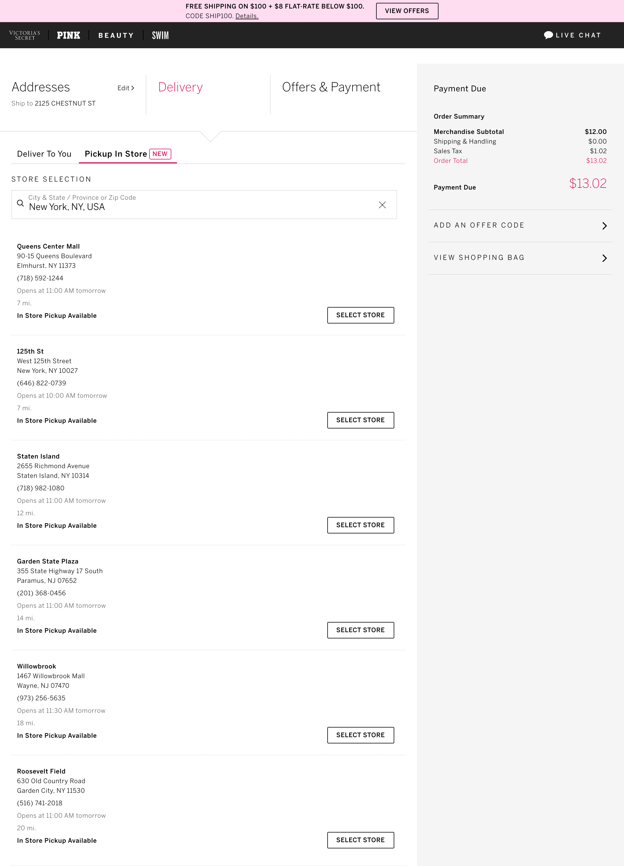Select the Pickup In Store tab
This screenshot has height=866, width=624.
point(127,154)
